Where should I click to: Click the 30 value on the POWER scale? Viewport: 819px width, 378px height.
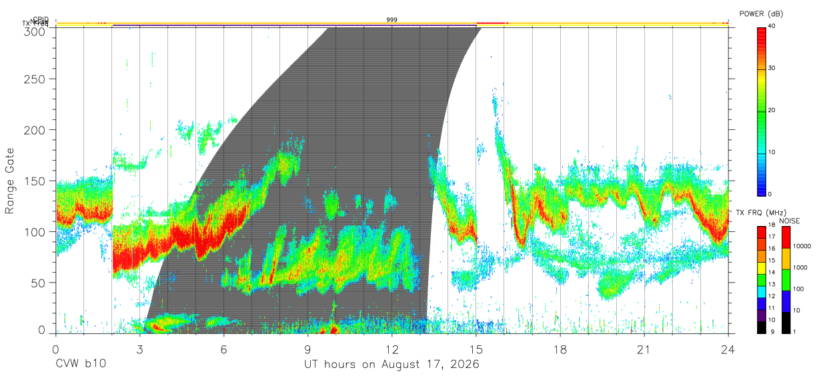(x=773, y=68)
